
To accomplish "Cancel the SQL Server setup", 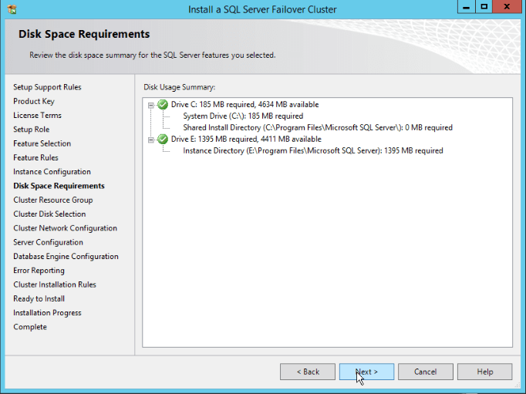I will point(425,372).
